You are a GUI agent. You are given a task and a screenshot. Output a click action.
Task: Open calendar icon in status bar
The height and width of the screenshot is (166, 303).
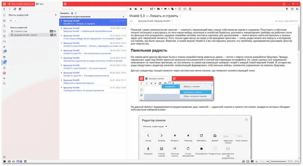(25, 161)
